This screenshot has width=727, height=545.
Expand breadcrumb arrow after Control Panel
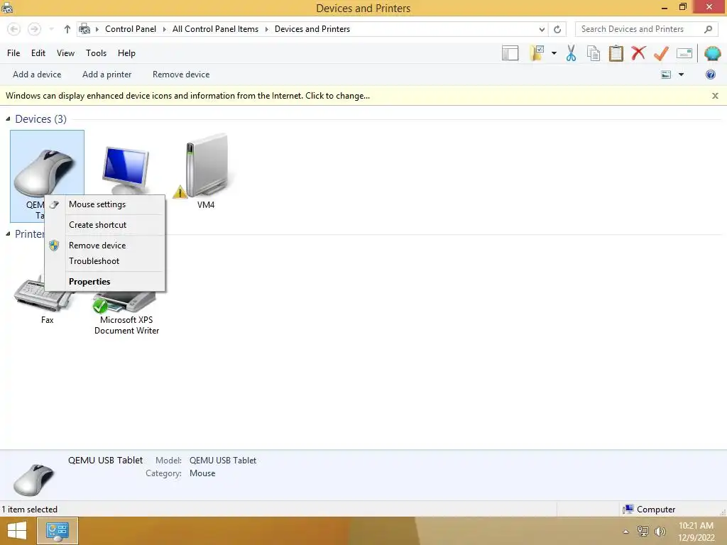[164, 29]
